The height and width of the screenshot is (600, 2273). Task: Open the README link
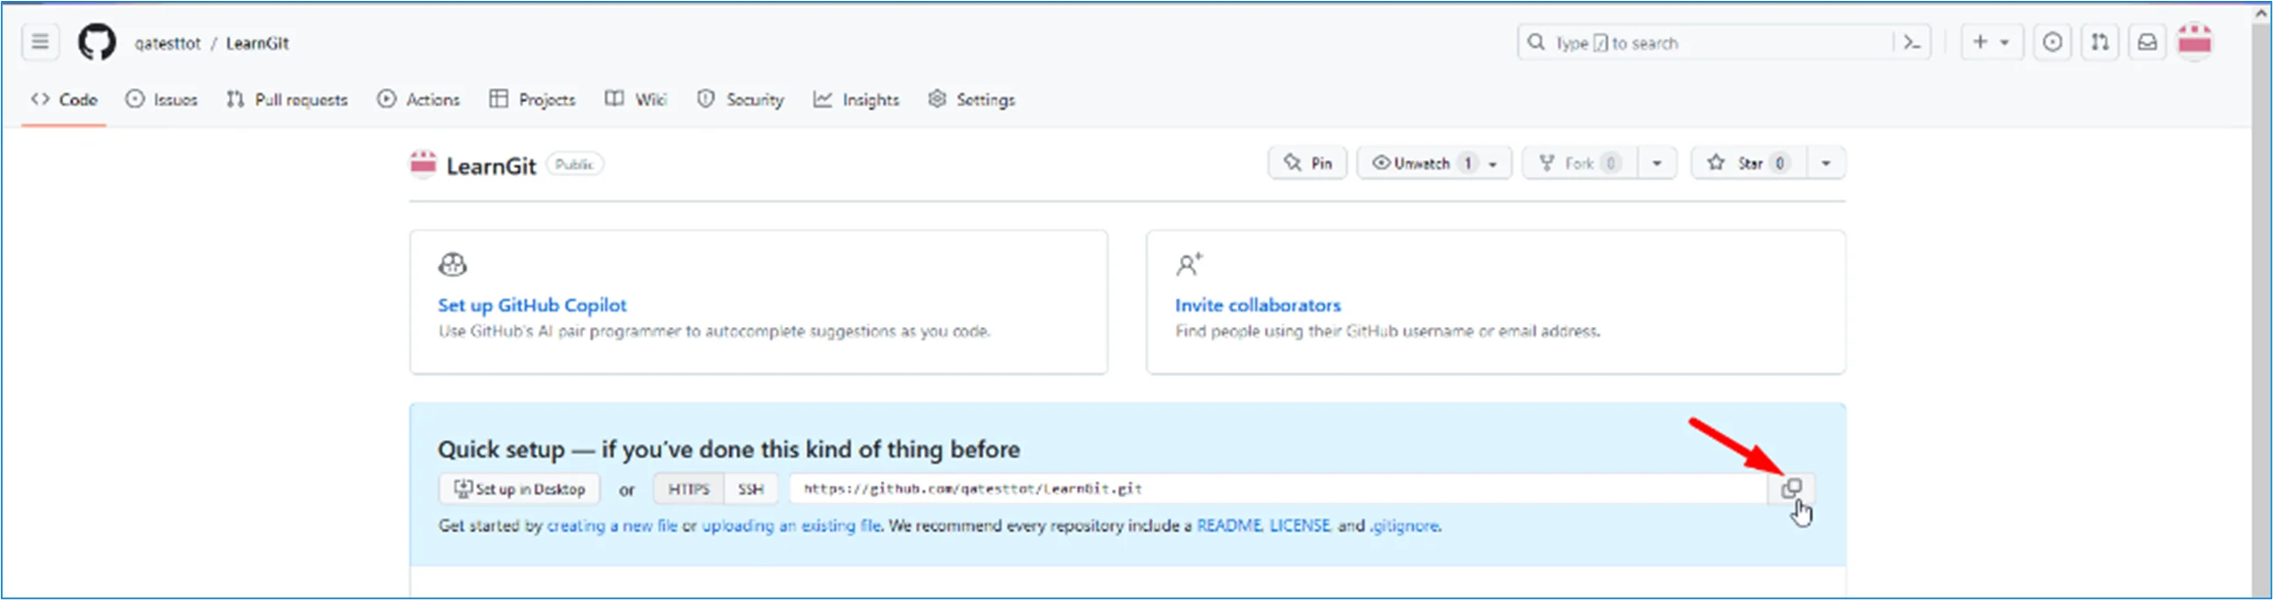tap(1229, 526)
